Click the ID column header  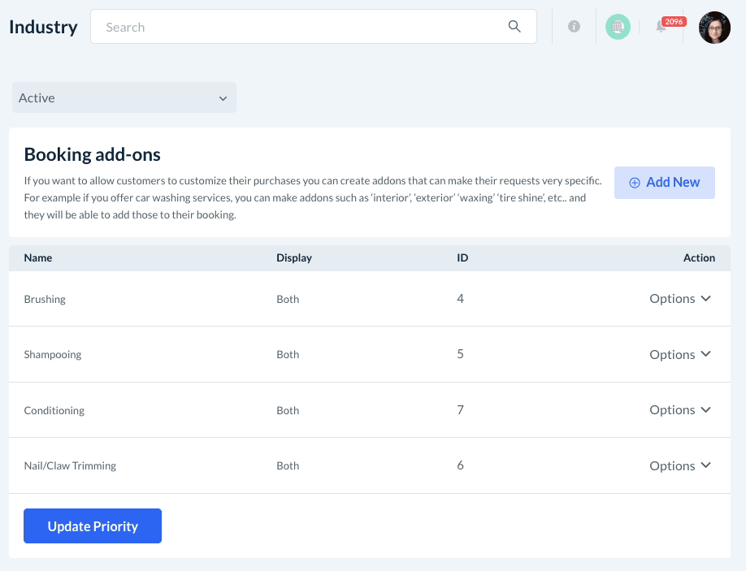coord(462,257)
